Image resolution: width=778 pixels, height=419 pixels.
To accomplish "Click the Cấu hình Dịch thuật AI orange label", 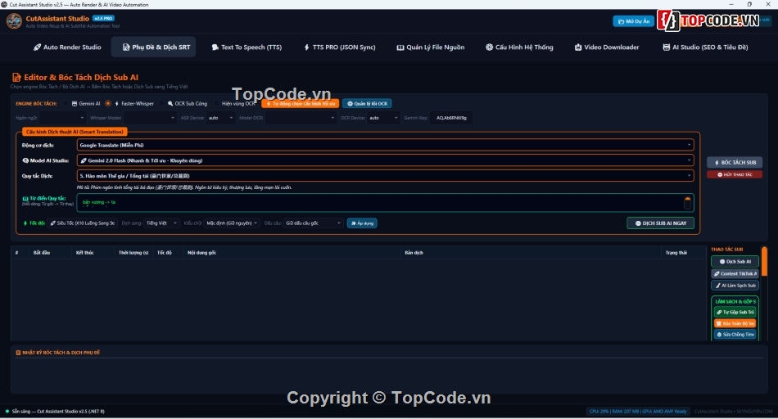I will point(75,132).
